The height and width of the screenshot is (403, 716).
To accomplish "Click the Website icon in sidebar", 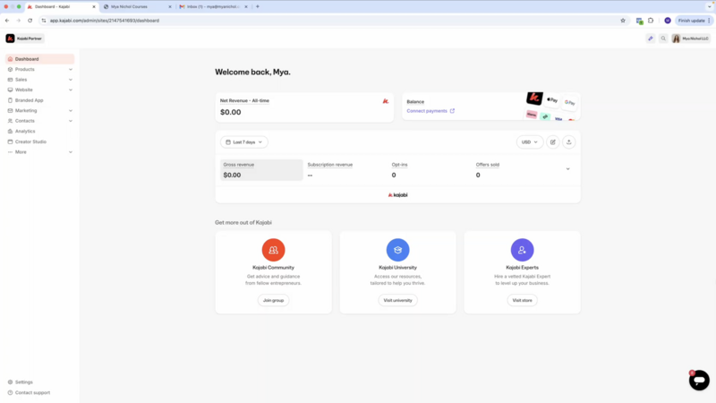I will 10,90.
